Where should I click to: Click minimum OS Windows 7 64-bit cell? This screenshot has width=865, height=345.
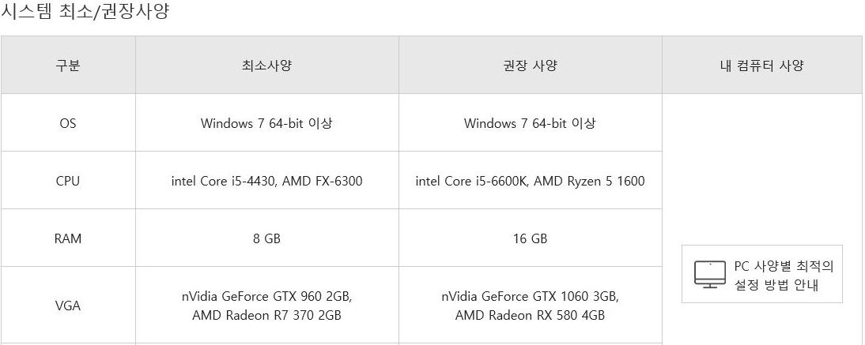(x=267, y=123)
